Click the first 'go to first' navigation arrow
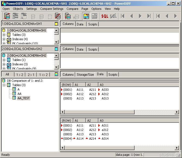This screenshot has height=158, width=182. tap(123, 16)
